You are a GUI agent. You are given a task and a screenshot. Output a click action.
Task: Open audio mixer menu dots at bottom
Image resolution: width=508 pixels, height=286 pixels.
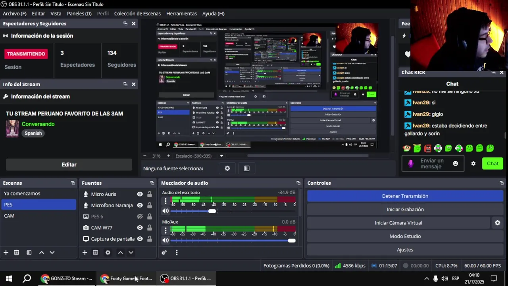[177, 253]
